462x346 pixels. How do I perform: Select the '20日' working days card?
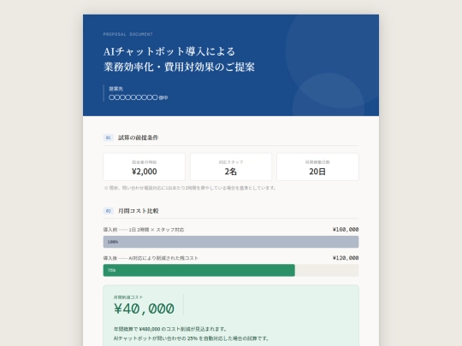click(x=317, y=167)
